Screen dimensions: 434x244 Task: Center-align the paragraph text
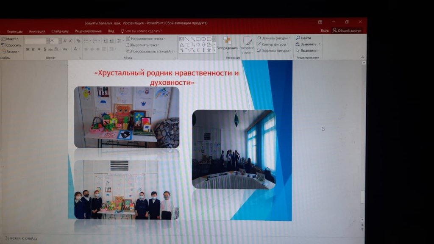pos(92,49)
